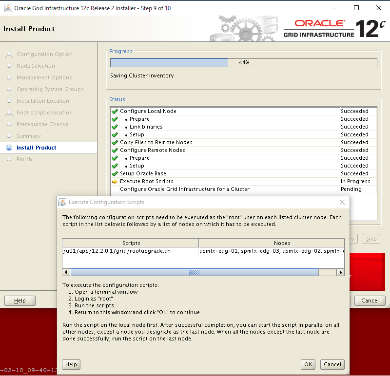Click green check icon for Configure Local Node
390x376 pixels.
coord(115,111)
